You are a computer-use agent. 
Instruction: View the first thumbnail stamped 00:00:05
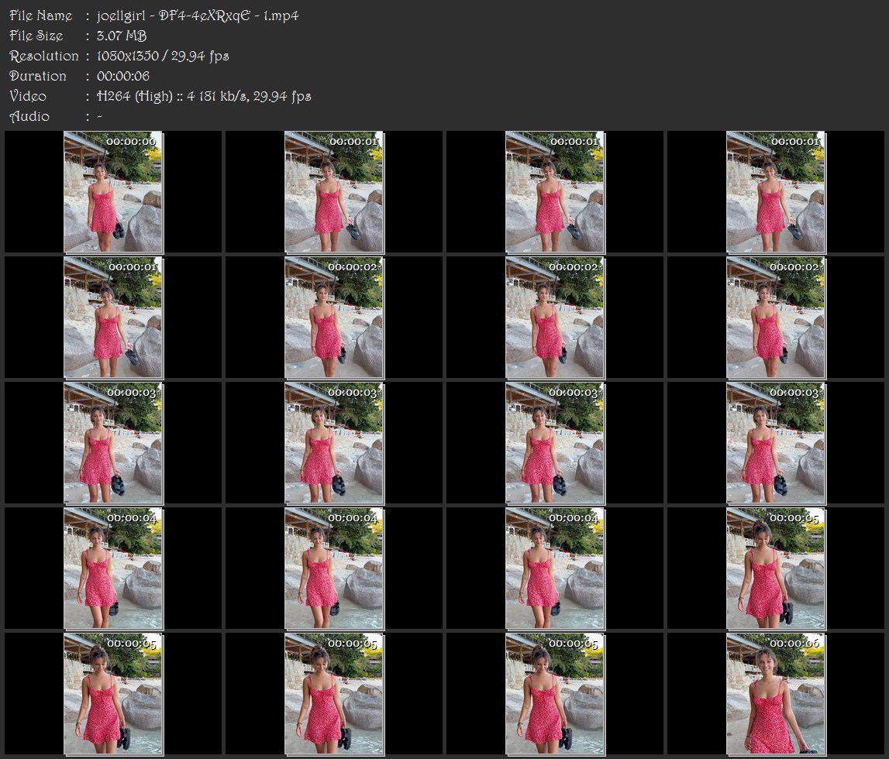pos(776,569)
